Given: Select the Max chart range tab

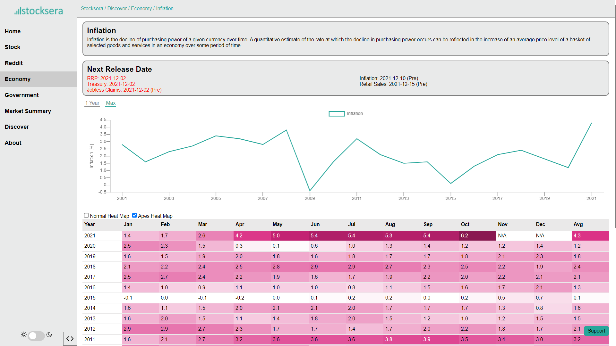Looking at the screenshot, I should coord(111,103).
